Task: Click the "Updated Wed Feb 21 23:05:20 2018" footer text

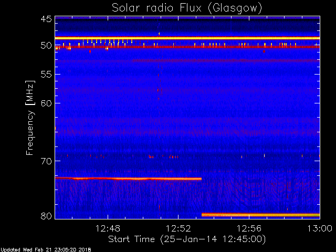Action: point(46,250)
